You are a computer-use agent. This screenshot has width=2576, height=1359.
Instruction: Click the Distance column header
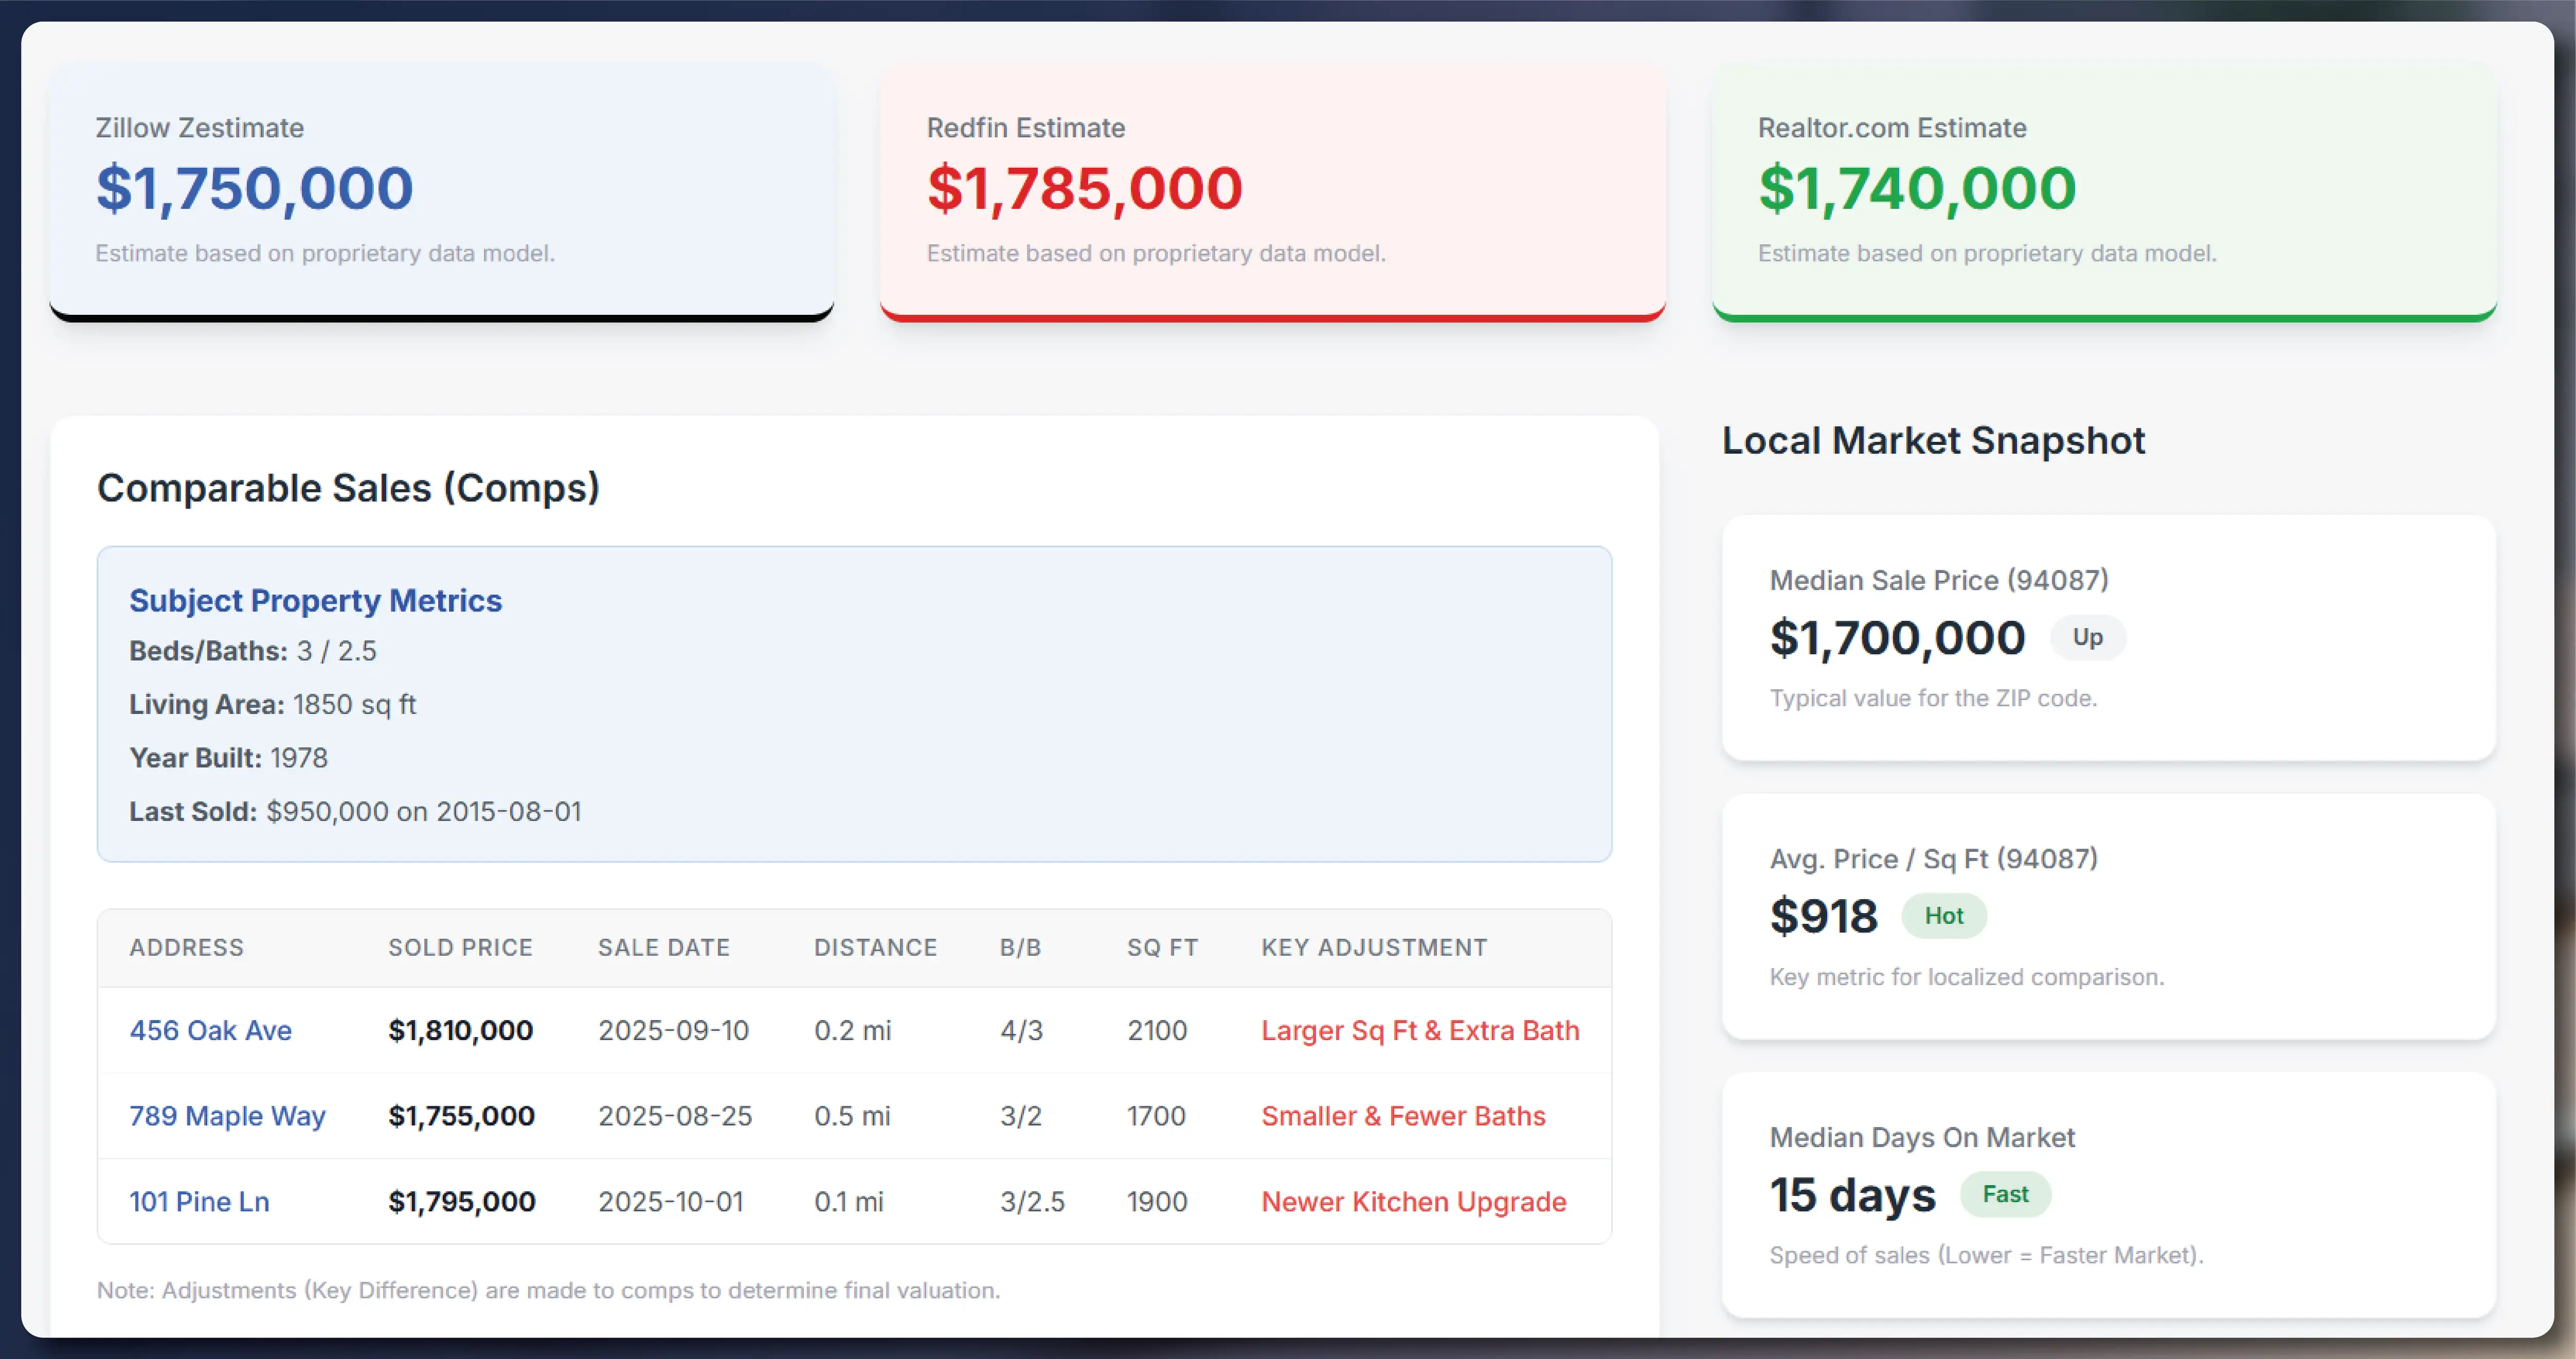[875, 947]
